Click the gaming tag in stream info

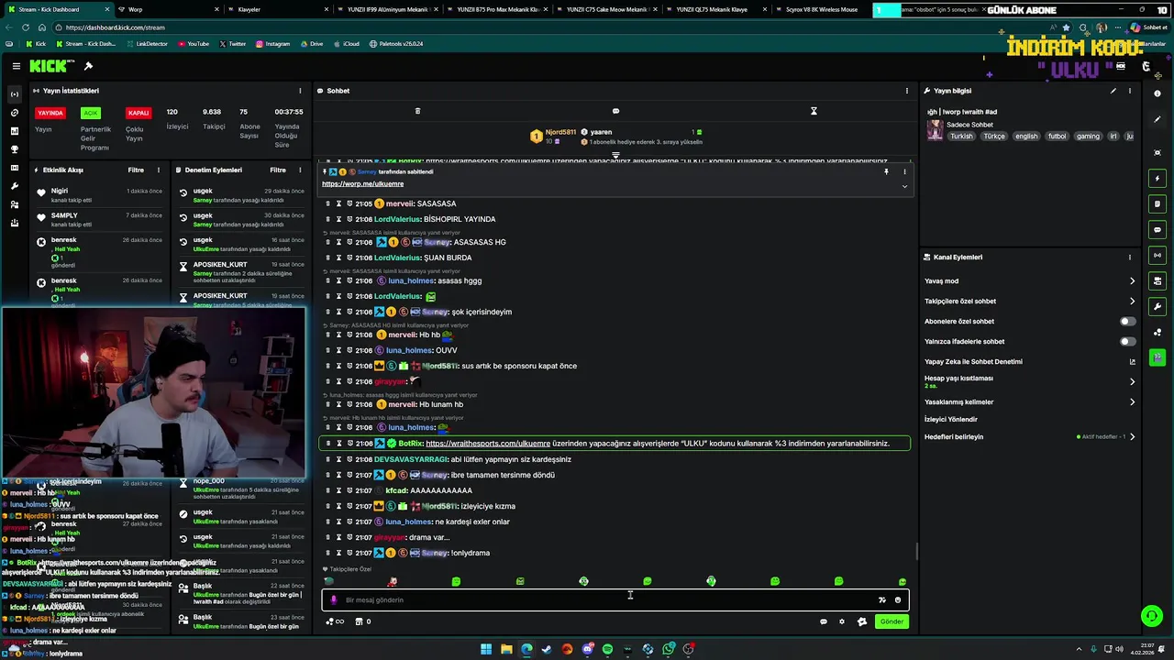click(1088, 136)
